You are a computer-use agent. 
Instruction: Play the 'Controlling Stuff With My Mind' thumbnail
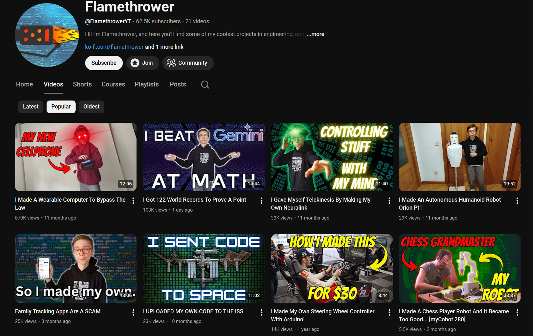pyautogui.click(x=332, y=157)
